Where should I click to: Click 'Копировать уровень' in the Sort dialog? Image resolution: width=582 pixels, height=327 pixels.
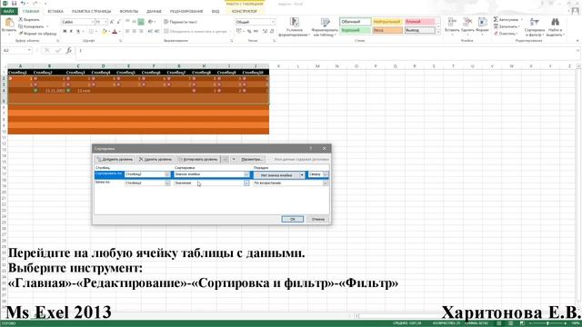point(198,159)
